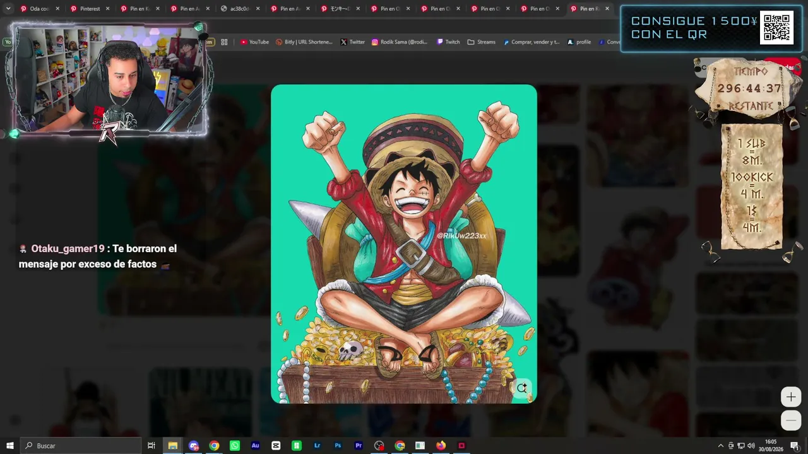Open Firefox from the taskbar
The image size is (808, 454).
tap(441, 446)
